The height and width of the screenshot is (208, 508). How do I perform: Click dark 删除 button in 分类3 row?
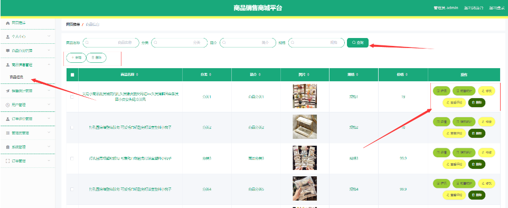click(477, 164)
